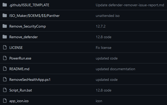This screenshot has height=105, width=167.
Task: Open the Remove_SecurityComp folder
Action: pos(28,27)
